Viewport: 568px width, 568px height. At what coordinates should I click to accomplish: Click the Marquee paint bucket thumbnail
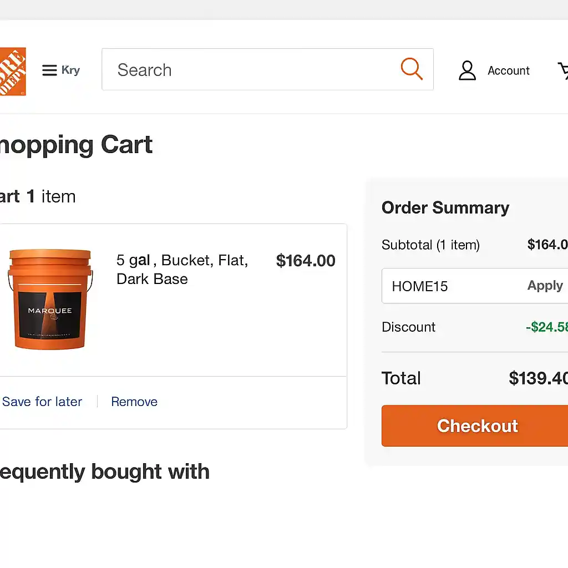(x=50, y=300)
